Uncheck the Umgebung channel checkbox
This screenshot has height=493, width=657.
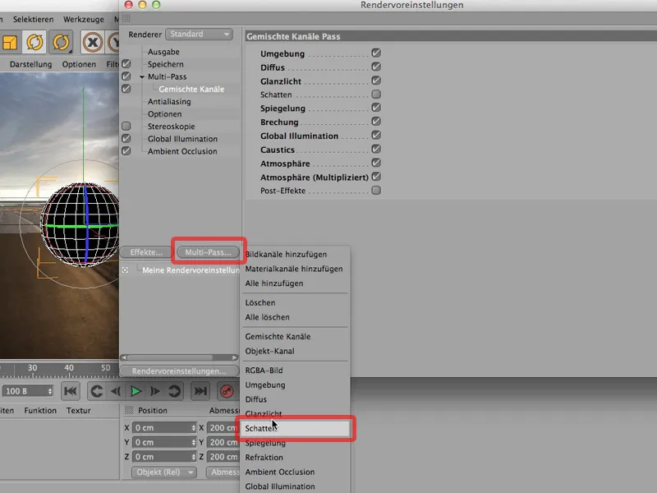click(x=376, y=53)
